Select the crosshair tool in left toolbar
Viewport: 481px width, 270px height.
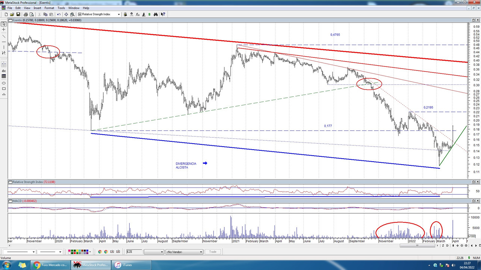pos(4,29)
